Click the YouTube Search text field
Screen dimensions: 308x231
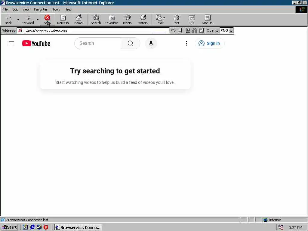(x=98, y=43)
